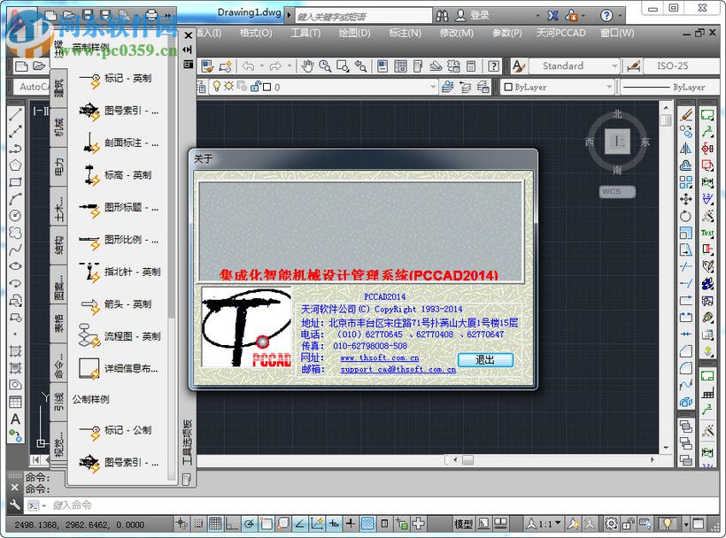Image resolution: width=726 pixels, height=538 pixels.
Task: Open the 天河PCCAD menu
Action: coord(560,34)
